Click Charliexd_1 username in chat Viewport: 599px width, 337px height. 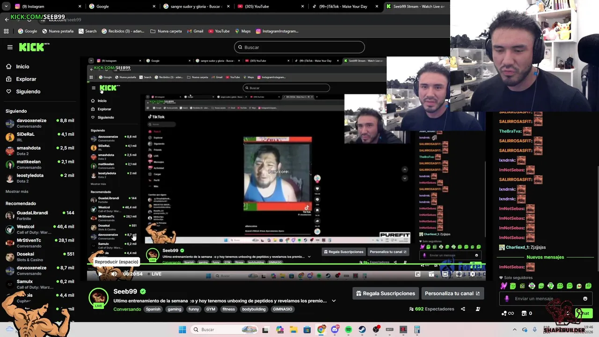click(x=518, y=247)
